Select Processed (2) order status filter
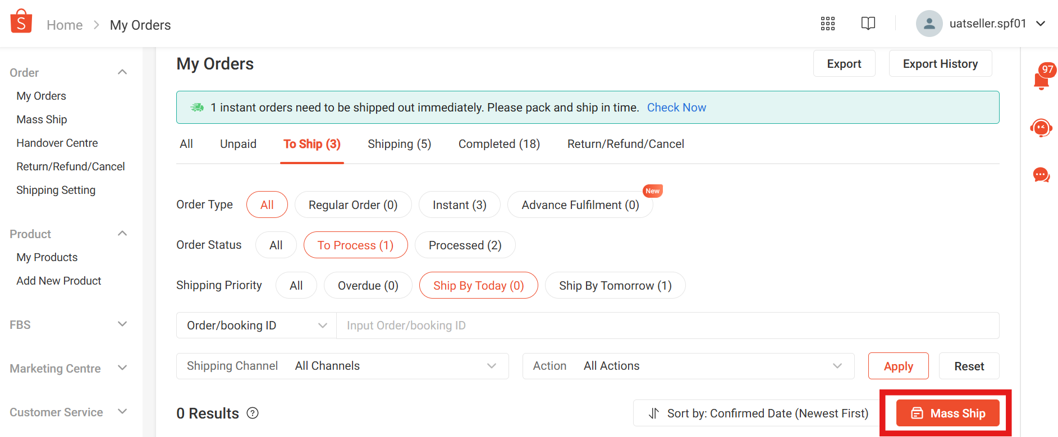The image size is (1058, 437). click(465, 245)
